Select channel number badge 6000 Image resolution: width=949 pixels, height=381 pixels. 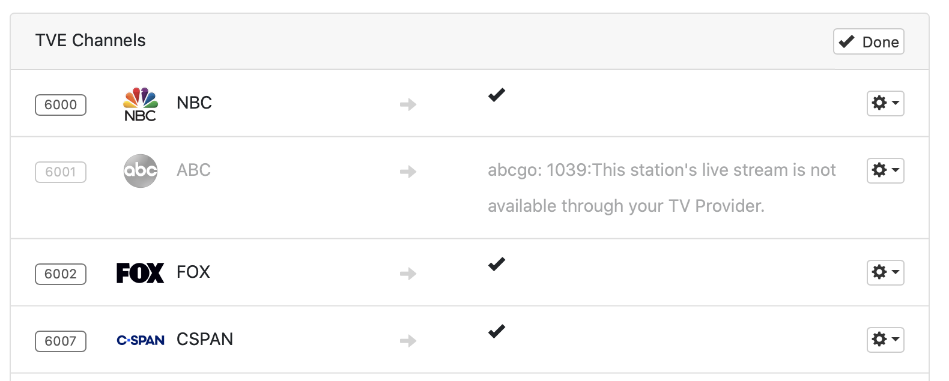pos(61,105)
